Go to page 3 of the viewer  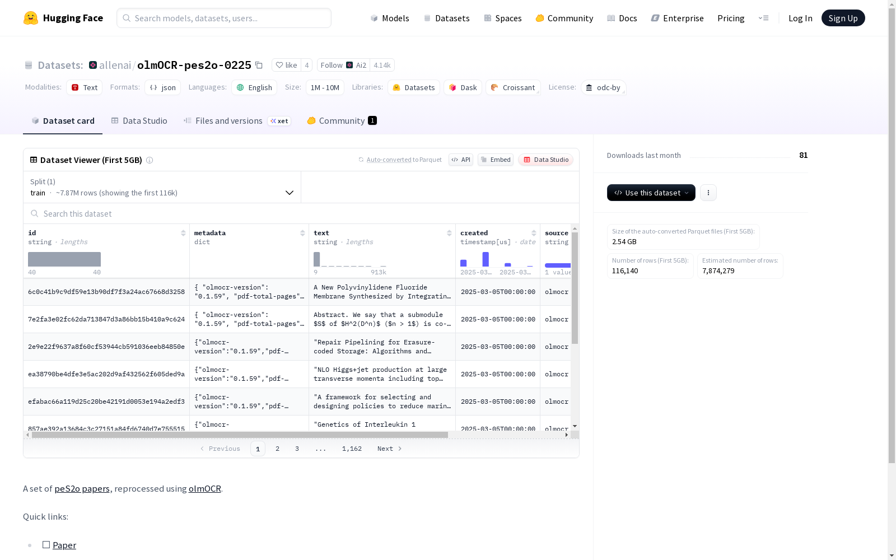297,449
